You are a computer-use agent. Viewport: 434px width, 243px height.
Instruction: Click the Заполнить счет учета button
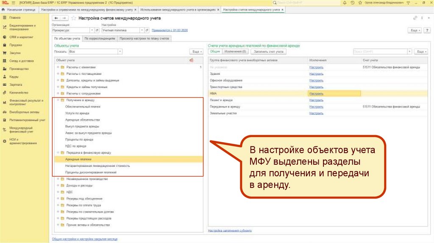point(268,51)
